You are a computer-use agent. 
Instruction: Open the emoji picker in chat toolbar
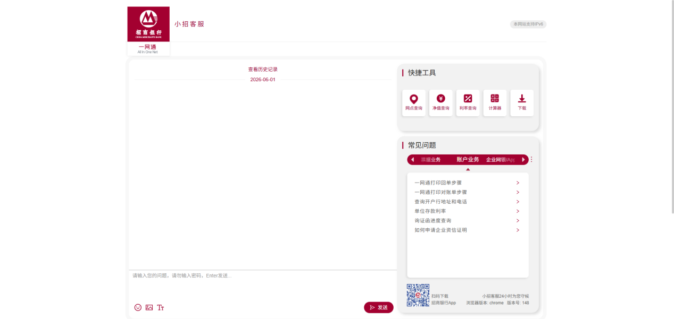(138, 307)
